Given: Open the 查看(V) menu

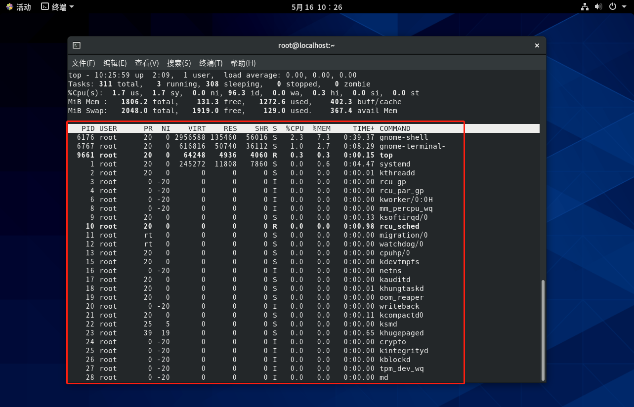Looking at the screenshot, I should tap(147, 63).
